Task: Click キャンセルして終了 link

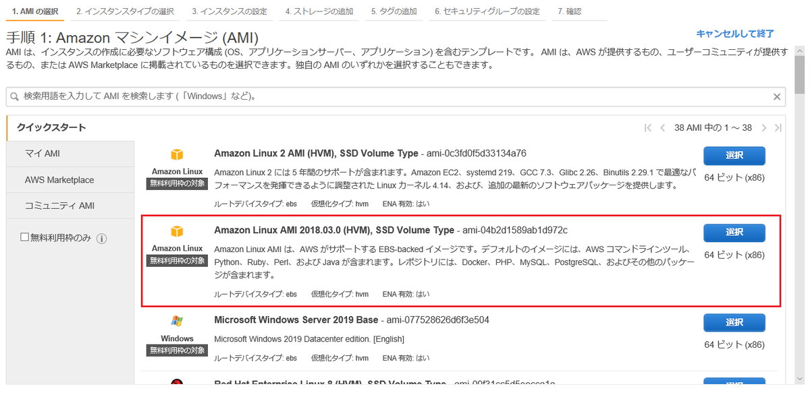Action: pyautogui.click(x=735, y=34)
